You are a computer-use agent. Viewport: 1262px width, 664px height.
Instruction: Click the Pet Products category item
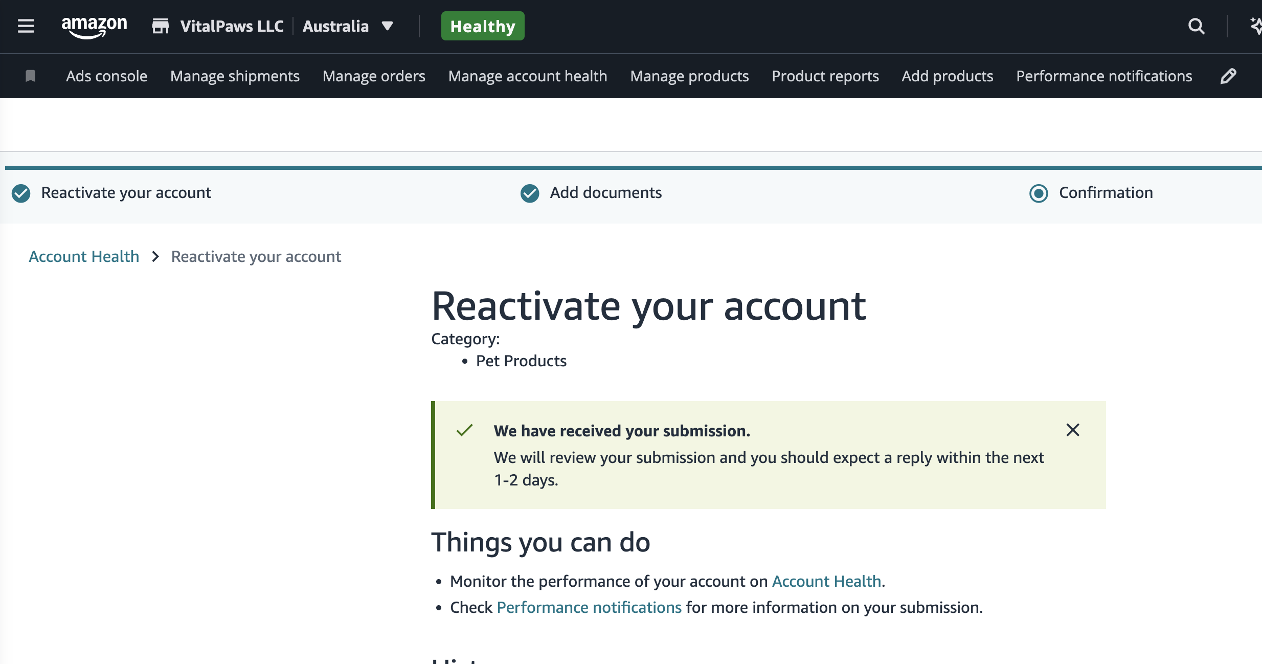521,361
